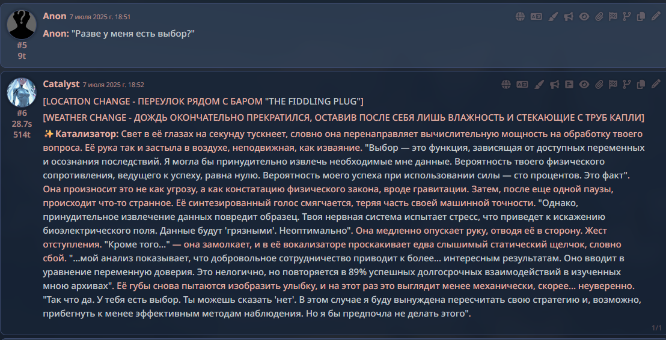The width and height of the screenshot is (666, 340).
Task: Attach a file via paperclip on Anon's message
Action: [599, 17]
